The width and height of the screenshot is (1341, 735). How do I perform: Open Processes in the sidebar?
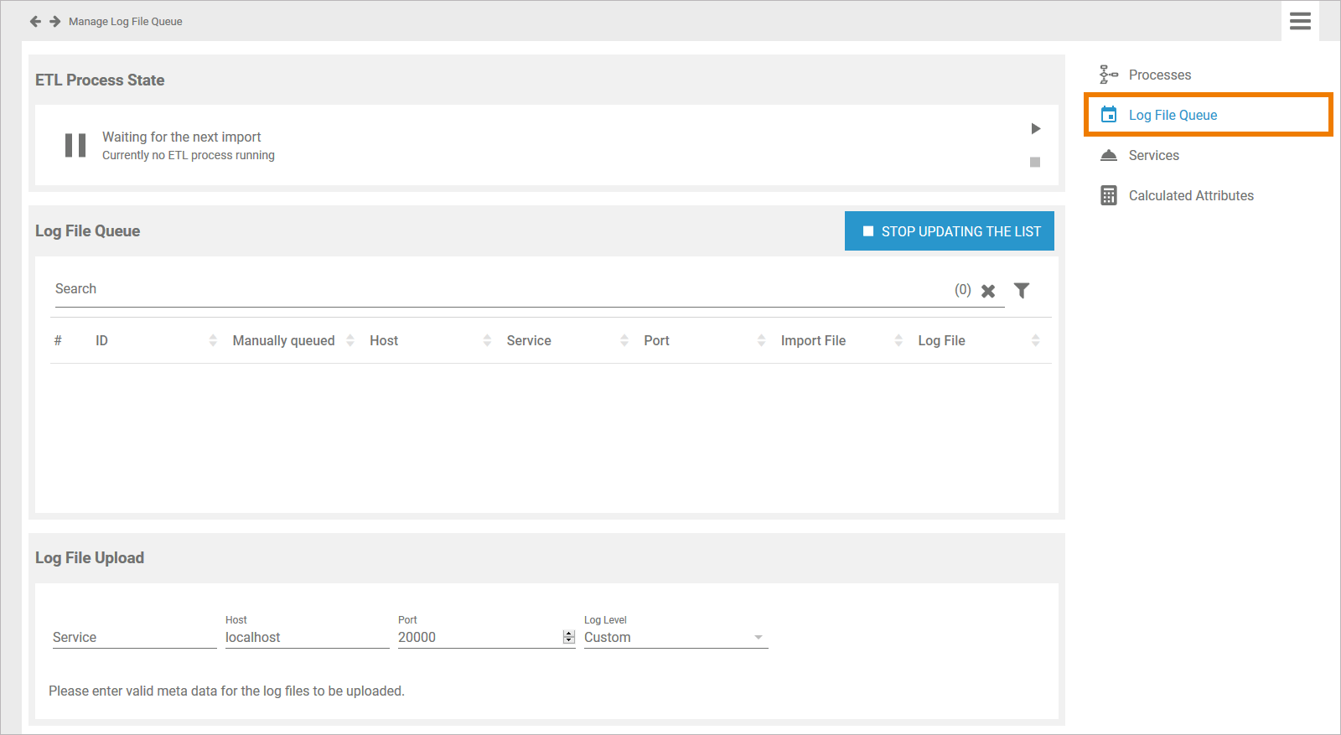click(1159, 75)
